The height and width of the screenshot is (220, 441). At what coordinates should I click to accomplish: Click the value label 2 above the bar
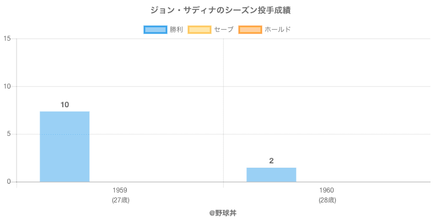click(x=271, y=161)
